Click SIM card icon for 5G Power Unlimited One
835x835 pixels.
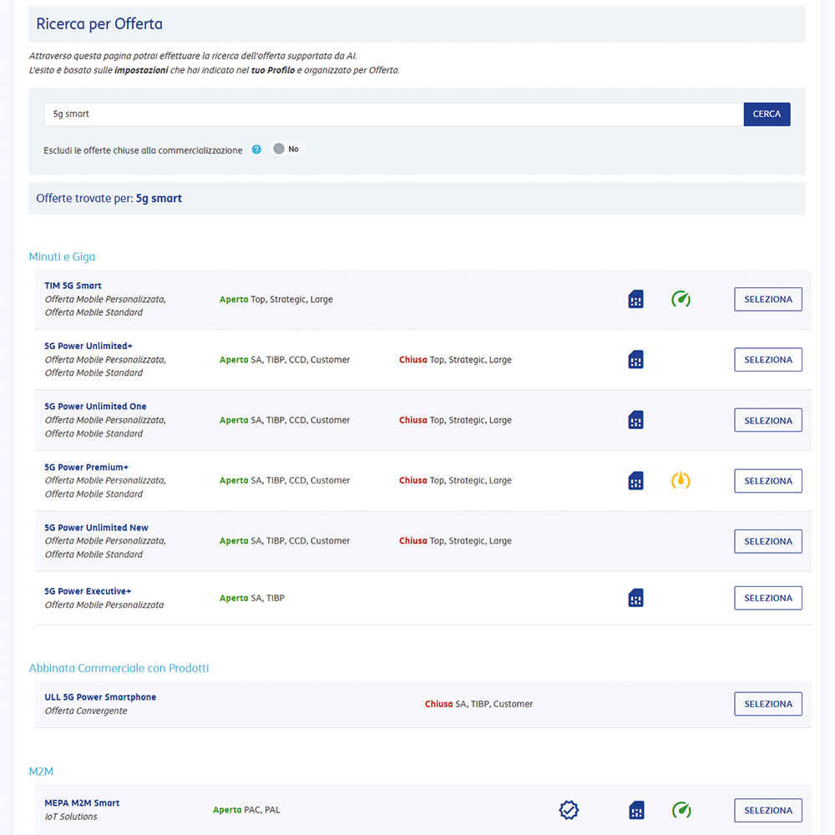coord(635,420)
